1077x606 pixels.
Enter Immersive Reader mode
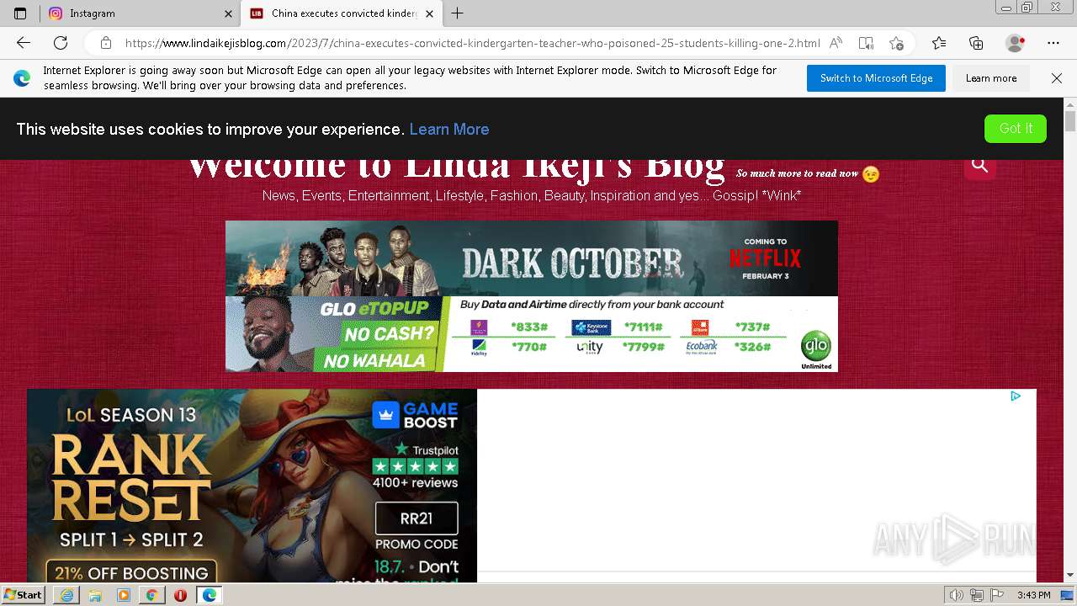tap(866, 43)
